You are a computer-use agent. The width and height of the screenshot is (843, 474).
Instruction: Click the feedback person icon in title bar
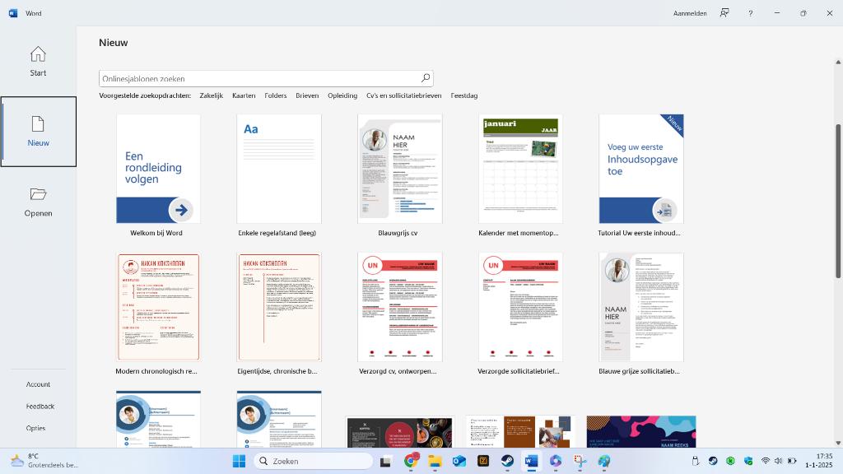click(x=724, y=13)
